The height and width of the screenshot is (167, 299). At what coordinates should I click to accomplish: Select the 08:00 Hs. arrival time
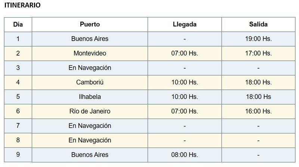coord(185,155)
